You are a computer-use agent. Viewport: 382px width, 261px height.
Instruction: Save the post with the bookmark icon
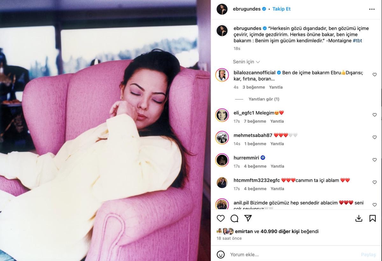click(372, 218)
